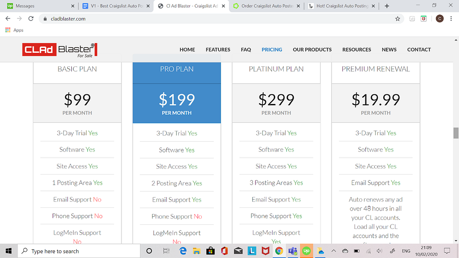The image size is (459, 258).
Task: Open a new browser tab
Action: tap(387, 6)
